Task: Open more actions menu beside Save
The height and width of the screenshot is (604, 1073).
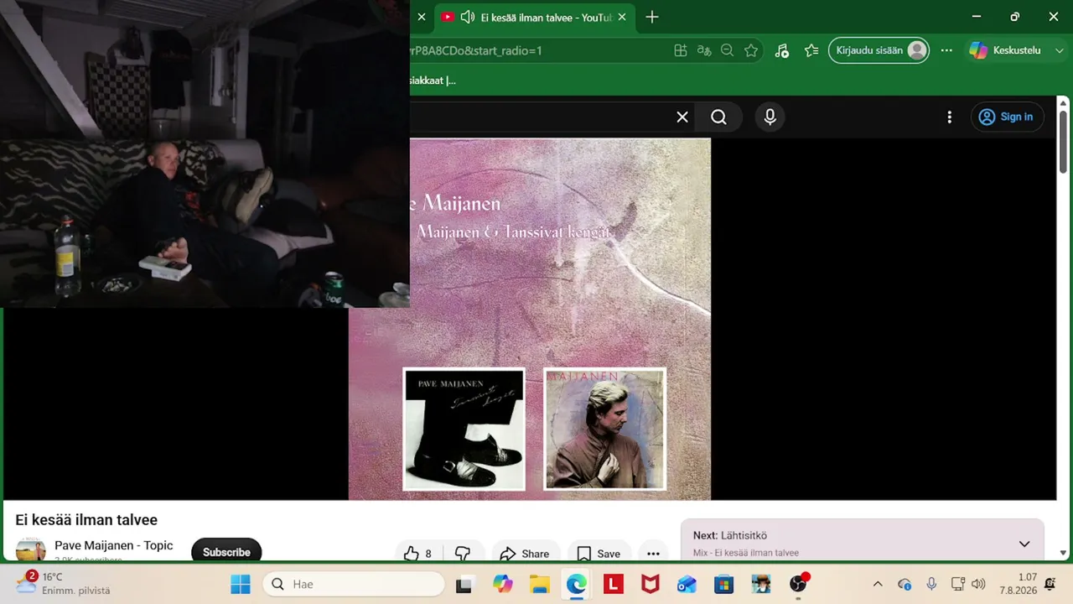Action: (x=654, y=554)
